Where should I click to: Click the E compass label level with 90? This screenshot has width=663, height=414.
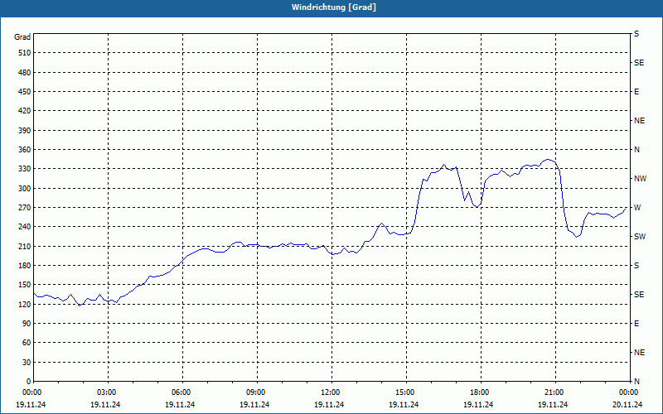click(636, 324)
